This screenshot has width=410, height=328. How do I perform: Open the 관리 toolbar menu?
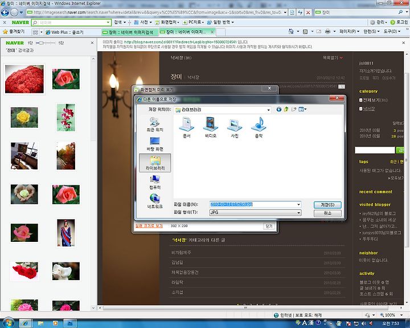point(379,22)
